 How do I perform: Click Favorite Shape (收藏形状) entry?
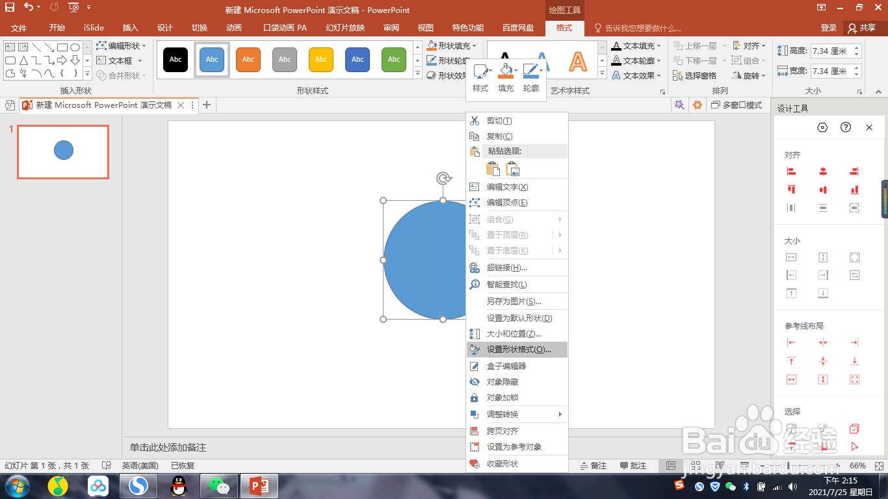[x=517, y=464]
